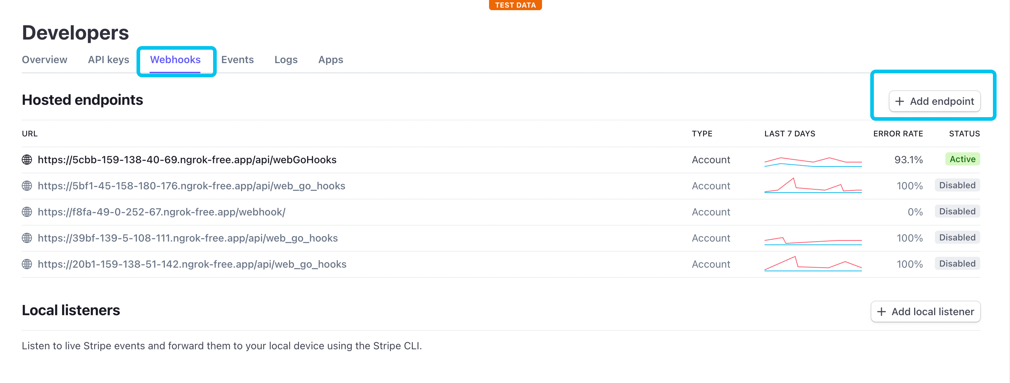This screenshot has height=383, width=1010.
Task: Click the sparkline chart for 5bf1 endpoint
Action: click(813, 185)
